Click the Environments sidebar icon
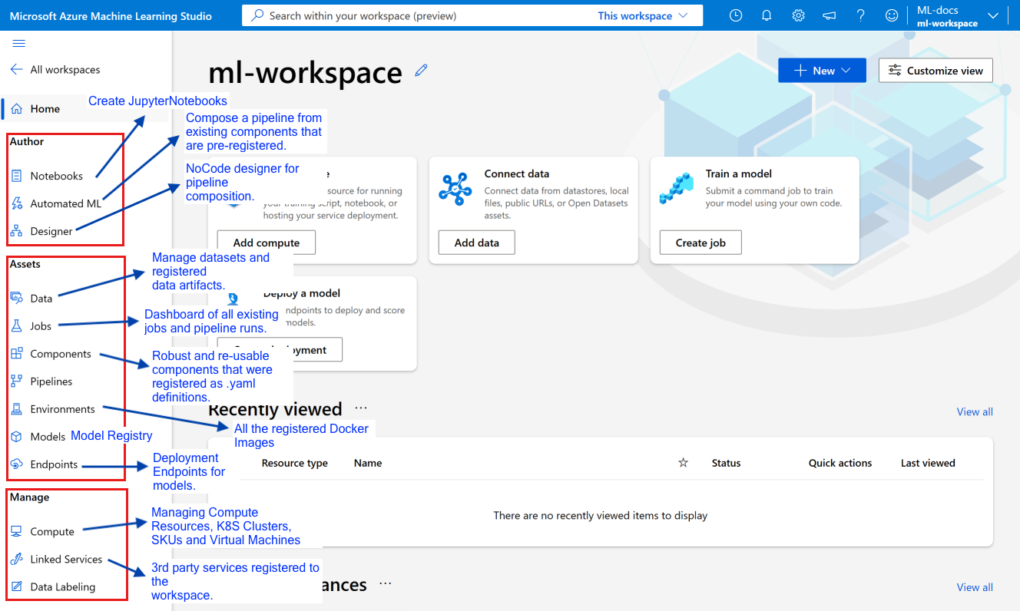Screen dimensions: 1020x611 [x=16, y=409]
